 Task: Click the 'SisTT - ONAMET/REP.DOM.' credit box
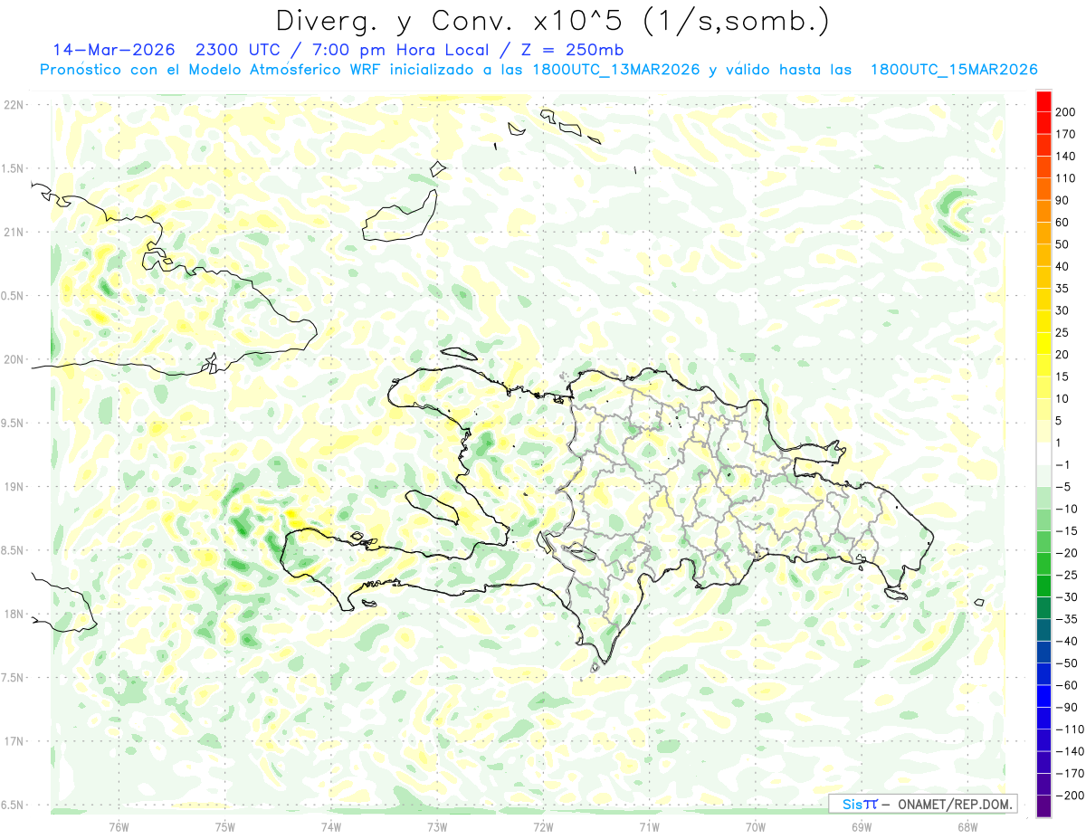923,804
